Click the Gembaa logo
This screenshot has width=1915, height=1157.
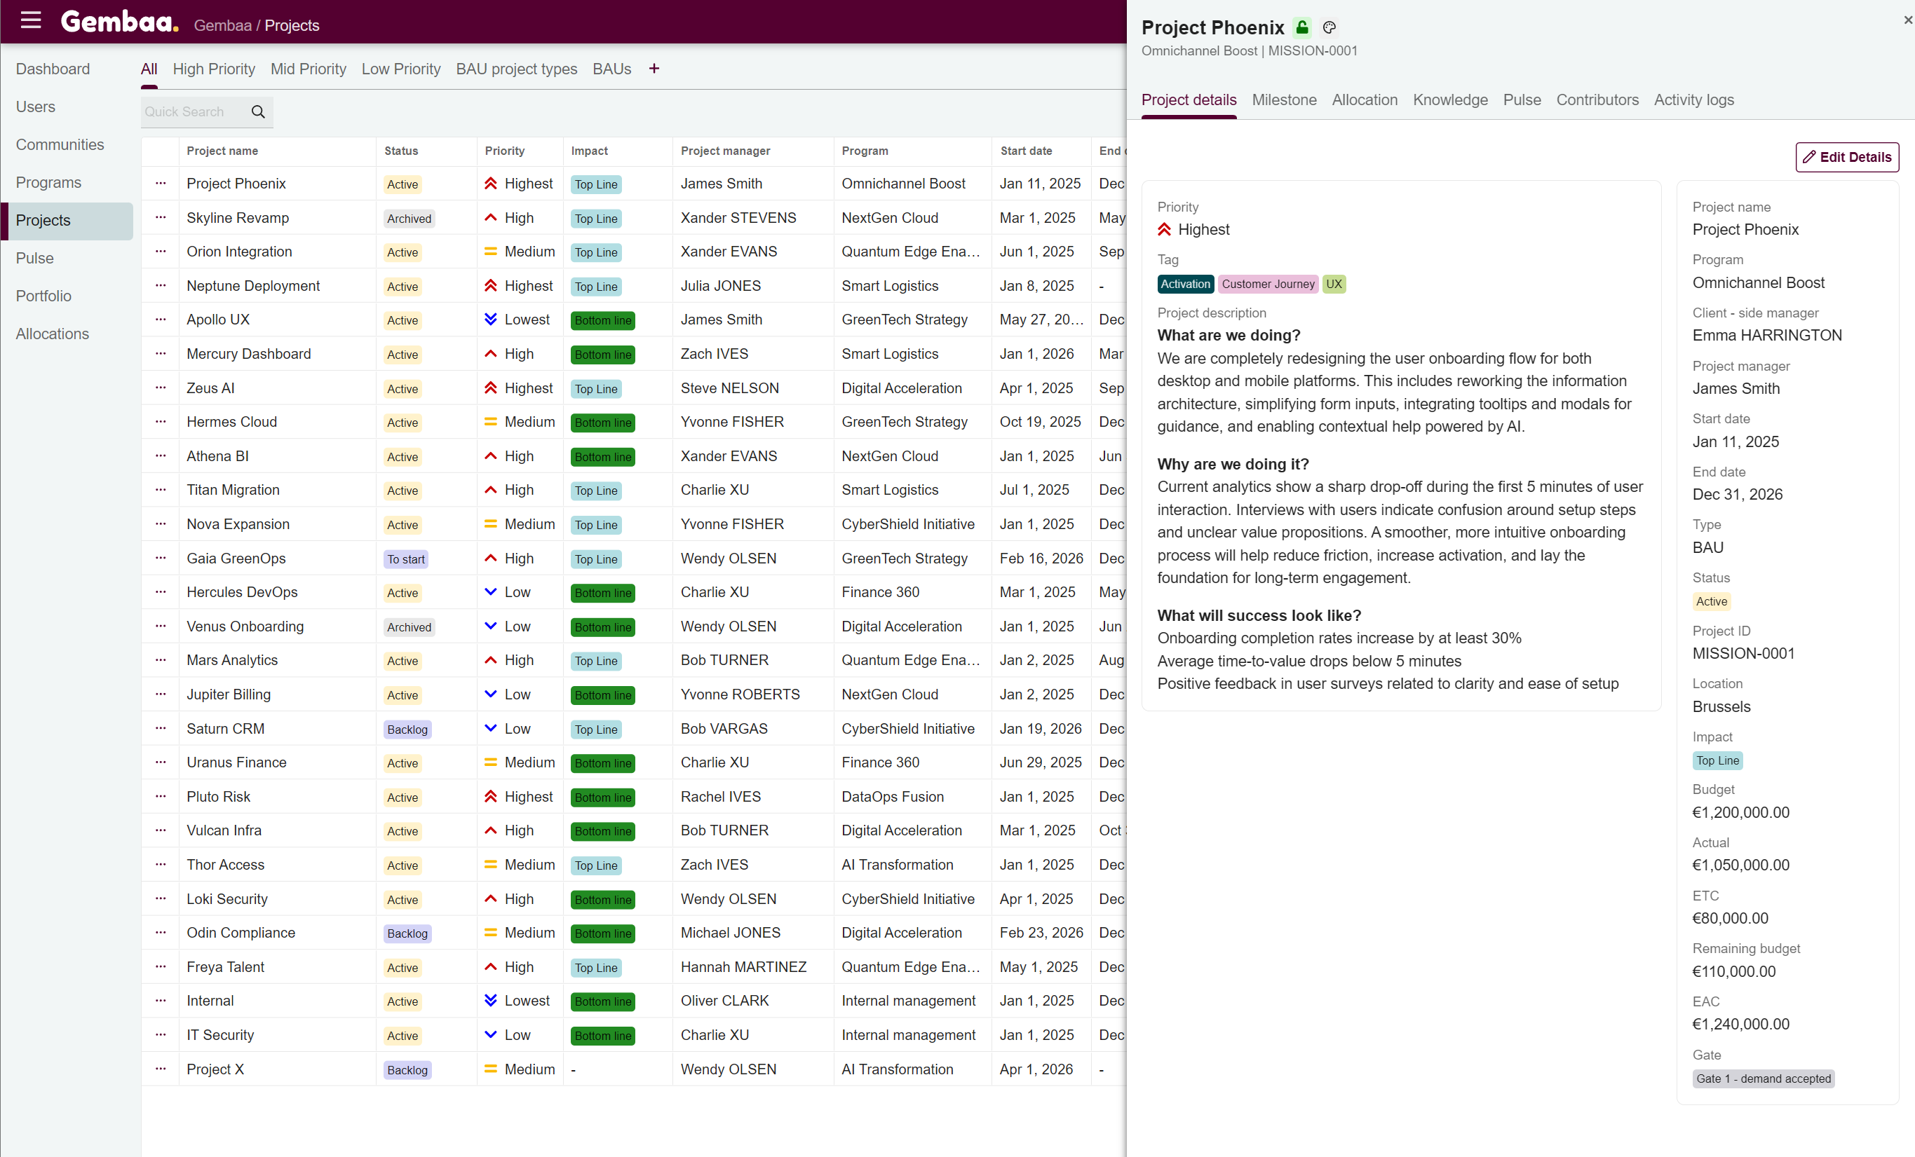pos(120,22)
